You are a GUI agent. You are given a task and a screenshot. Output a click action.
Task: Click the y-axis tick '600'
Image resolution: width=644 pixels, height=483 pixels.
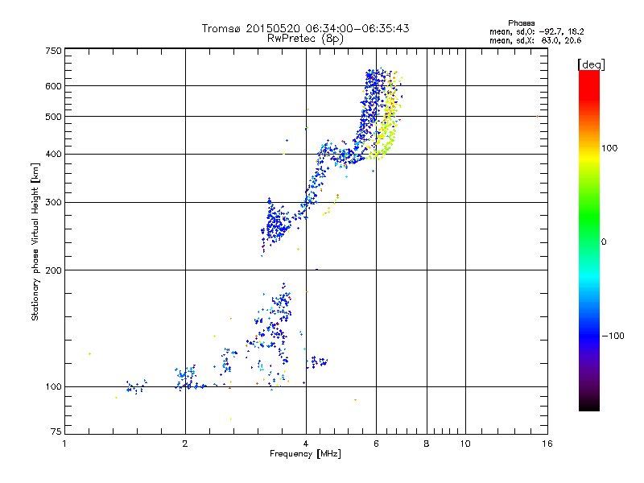click(x=53, y=86)
